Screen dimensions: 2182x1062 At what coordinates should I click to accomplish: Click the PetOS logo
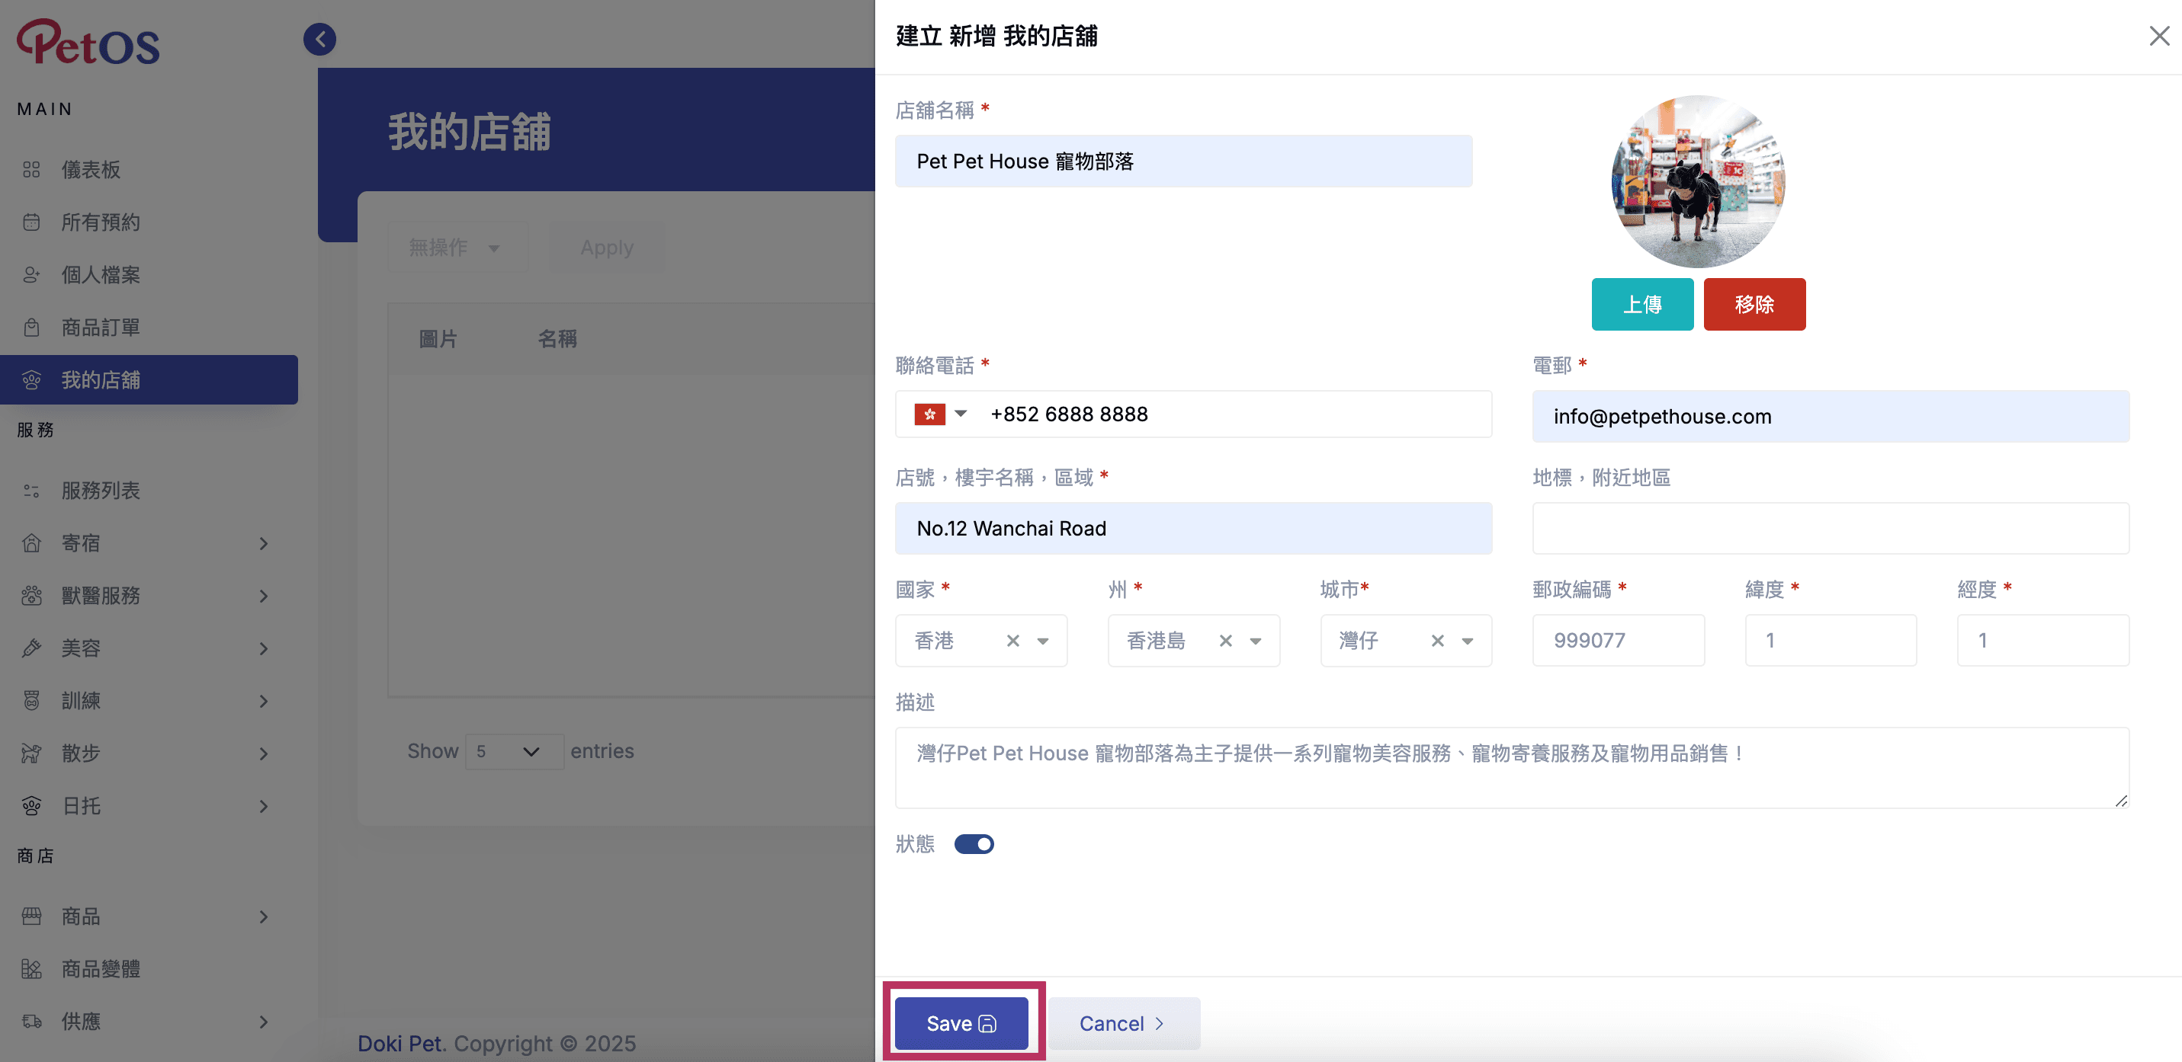(88, 43)
